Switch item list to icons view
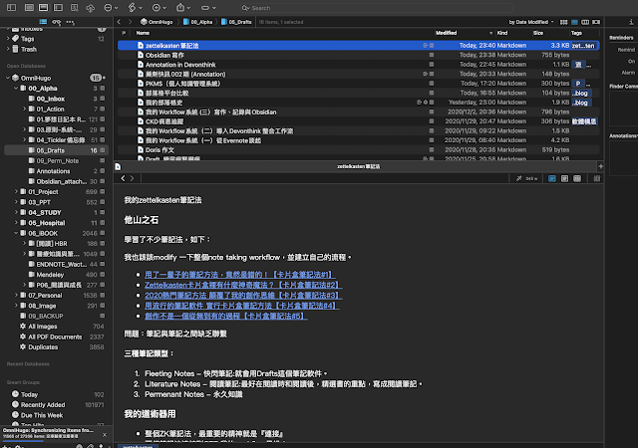This screenshot has height=448, width=638. pyautogui.click(x=563, y=22)
